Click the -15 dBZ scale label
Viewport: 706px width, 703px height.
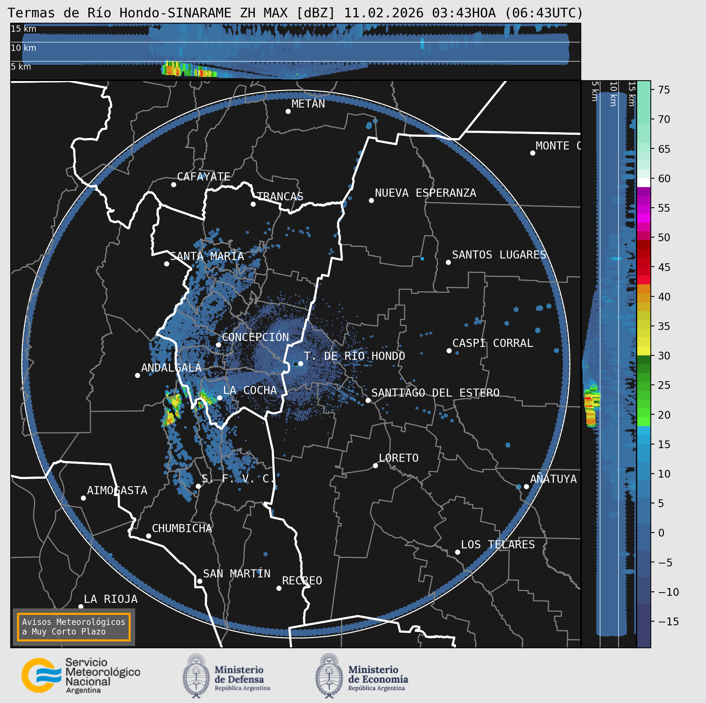tap(668, 622)
